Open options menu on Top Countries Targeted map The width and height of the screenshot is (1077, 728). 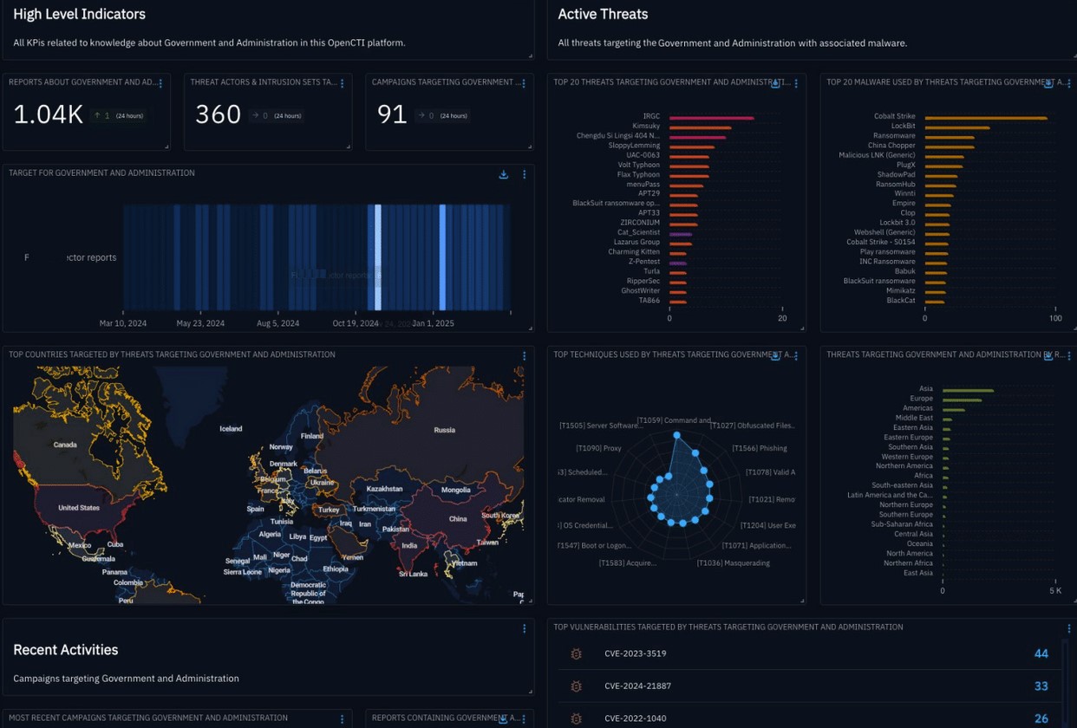tap(524, 356)
